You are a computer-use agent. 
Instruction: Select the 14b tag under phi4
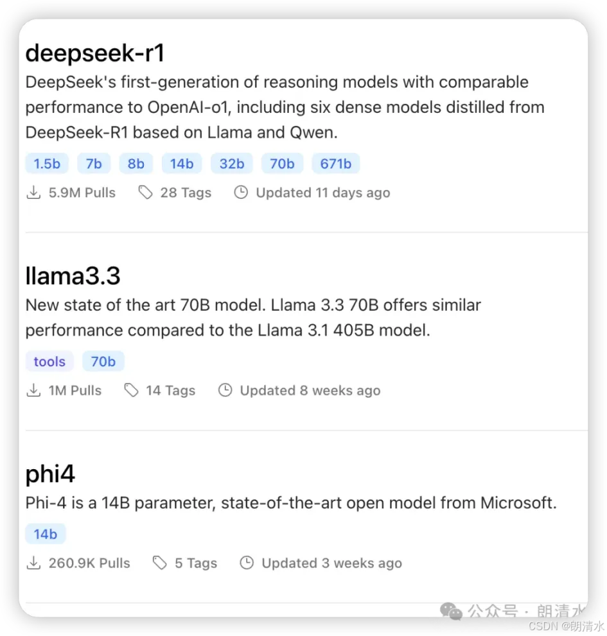46,534
